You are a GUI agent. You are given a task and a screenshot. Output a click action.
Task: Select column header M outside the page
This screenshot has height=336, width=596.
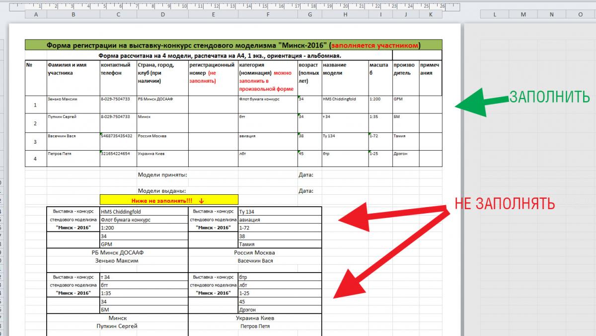tap(523, 15)
